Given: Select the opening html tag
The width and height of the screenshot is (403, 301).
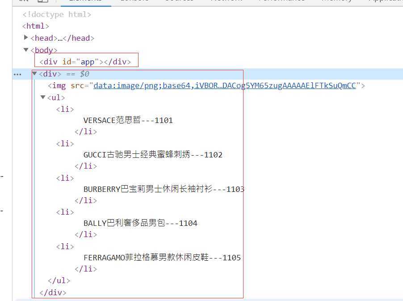Looking at the screenshot, I should 35,26.
